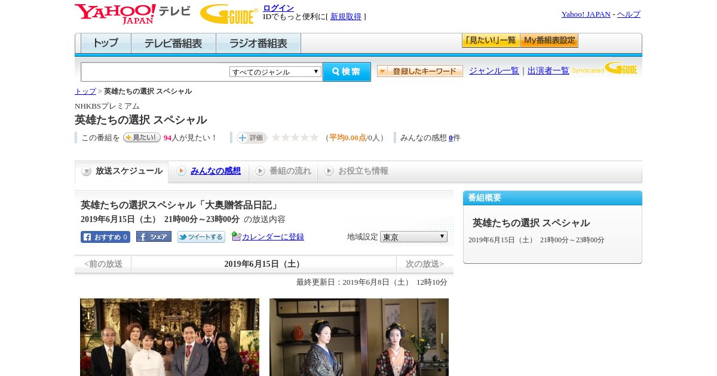Viewport: 717px width, 376px height.
Task: Click 新規取得 ID link
Action: tap(346, 17)
